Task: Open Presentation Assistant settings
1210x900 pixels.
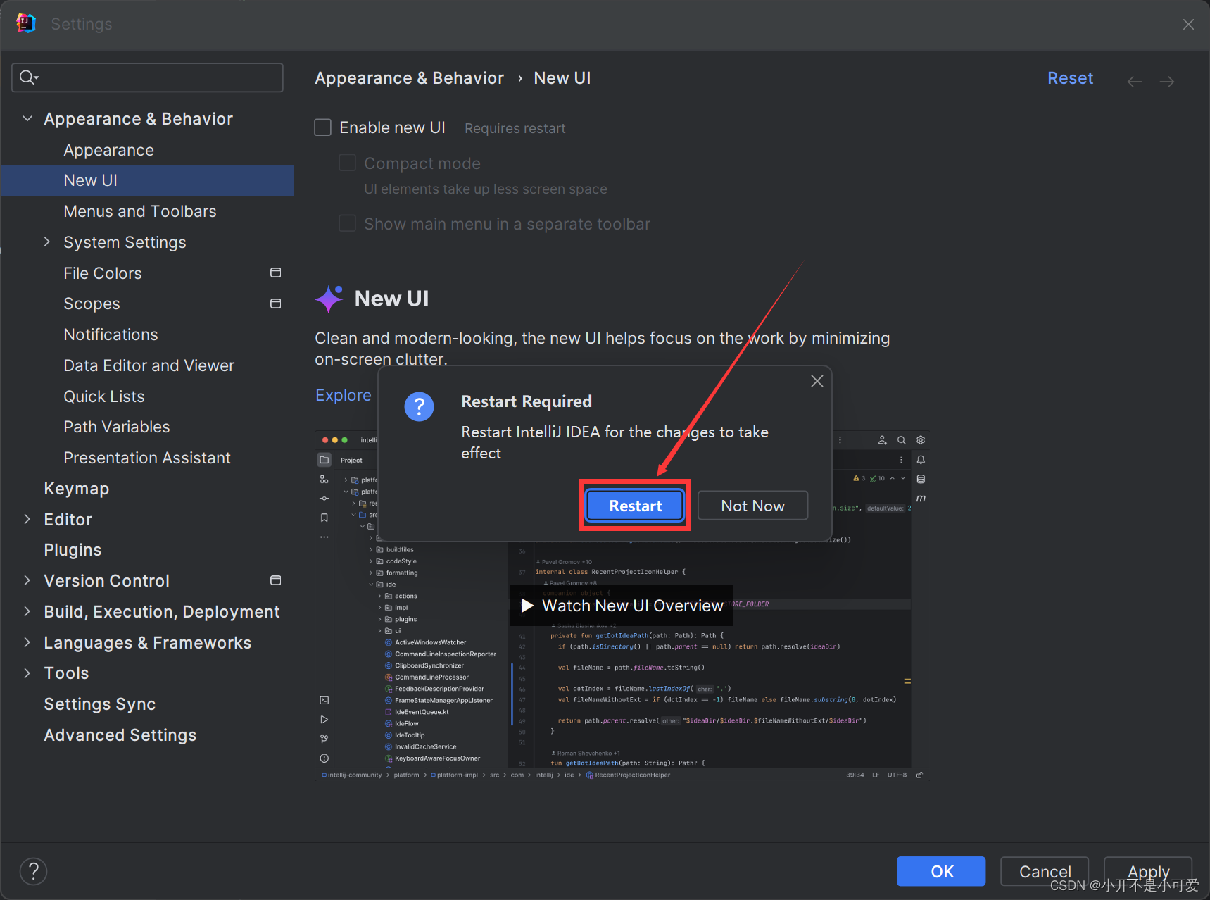Action: point(147,458)
